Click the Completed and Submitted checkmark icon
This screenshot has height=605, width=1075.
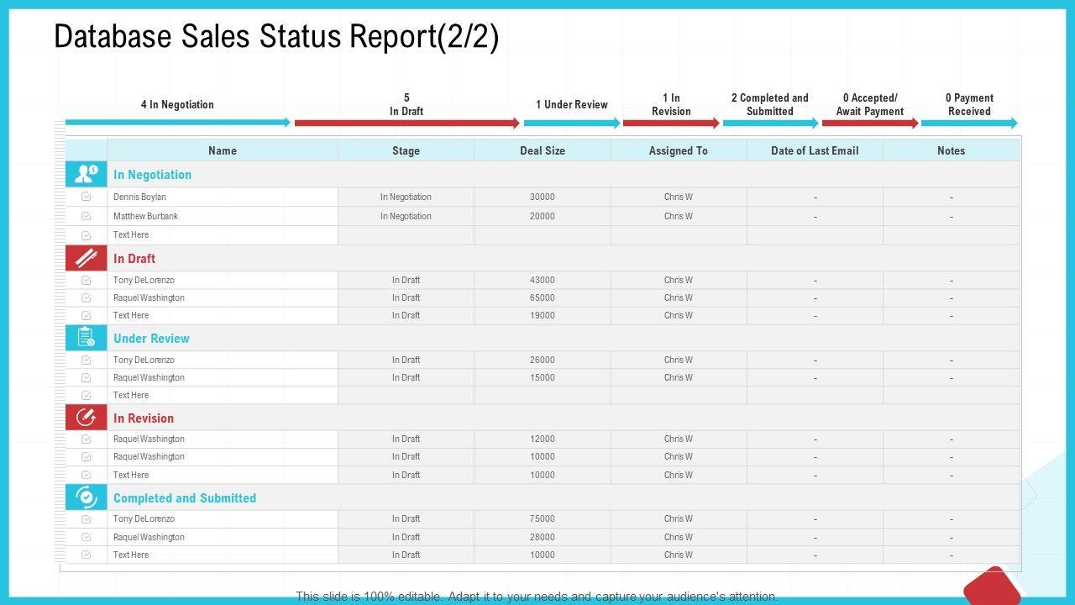[87, 497]
